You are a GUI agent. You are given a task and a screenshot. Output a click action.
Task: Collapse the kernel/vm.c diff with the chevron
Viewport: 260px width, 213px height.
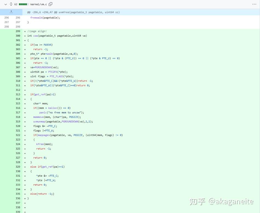[x=5, y=4]
